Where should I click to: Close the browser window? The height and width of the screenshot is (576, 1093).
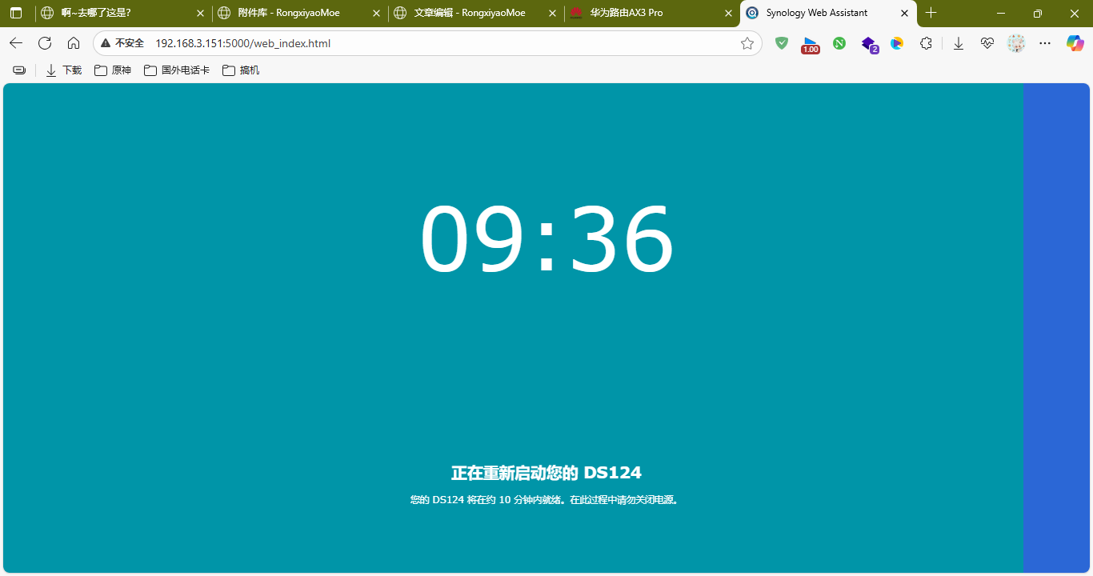pyautogui.click(x=1075, y=13)
